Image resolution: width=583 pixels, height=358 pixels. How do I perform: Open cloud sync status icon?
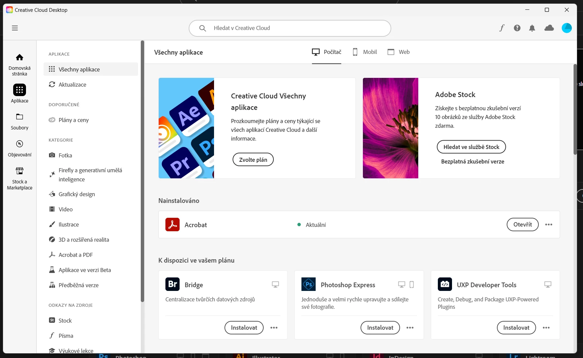(549, 28)
